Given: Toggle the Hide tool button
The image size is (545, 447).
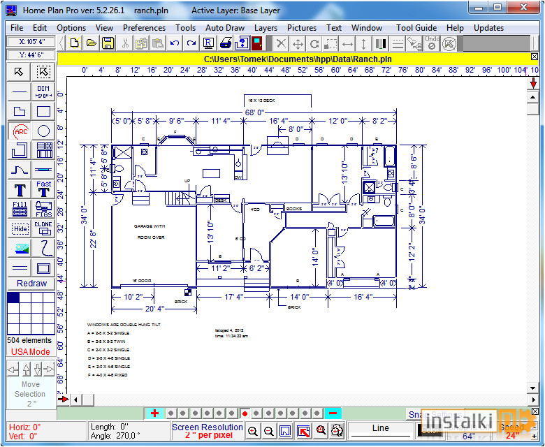Looking at the screenshot, I should click(20, 228).
